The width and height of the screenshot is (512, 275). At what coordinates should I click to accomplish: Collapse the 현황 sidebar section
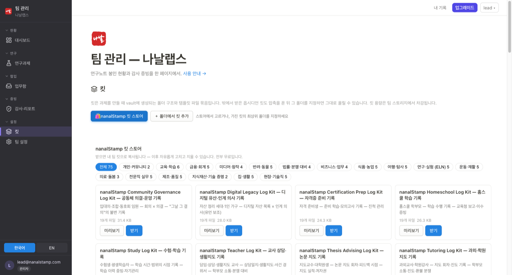point(11,30)
